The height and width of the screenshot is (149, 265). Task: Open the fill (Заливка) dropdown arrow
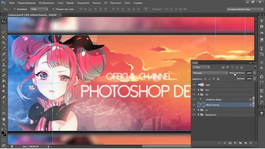pos(254,79)
